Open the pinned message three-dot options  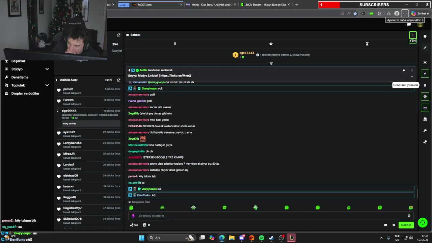412,70
